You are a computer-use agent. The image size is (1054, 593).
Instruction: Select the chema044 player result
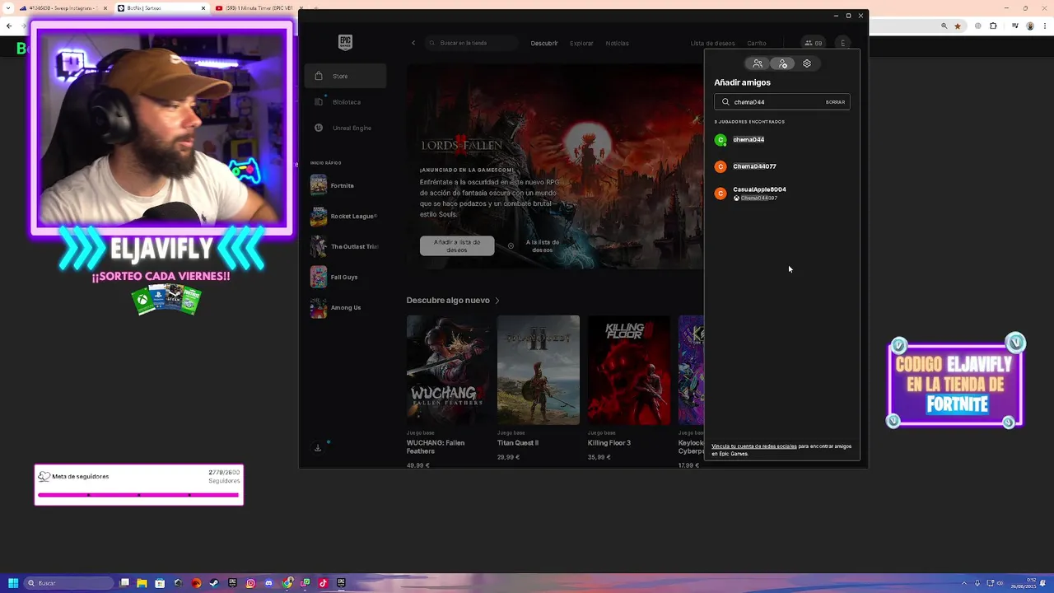781,140
